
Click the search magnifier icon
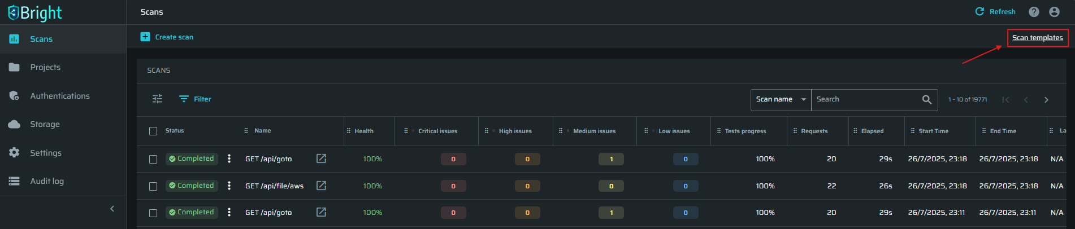[x=927, y=99]
